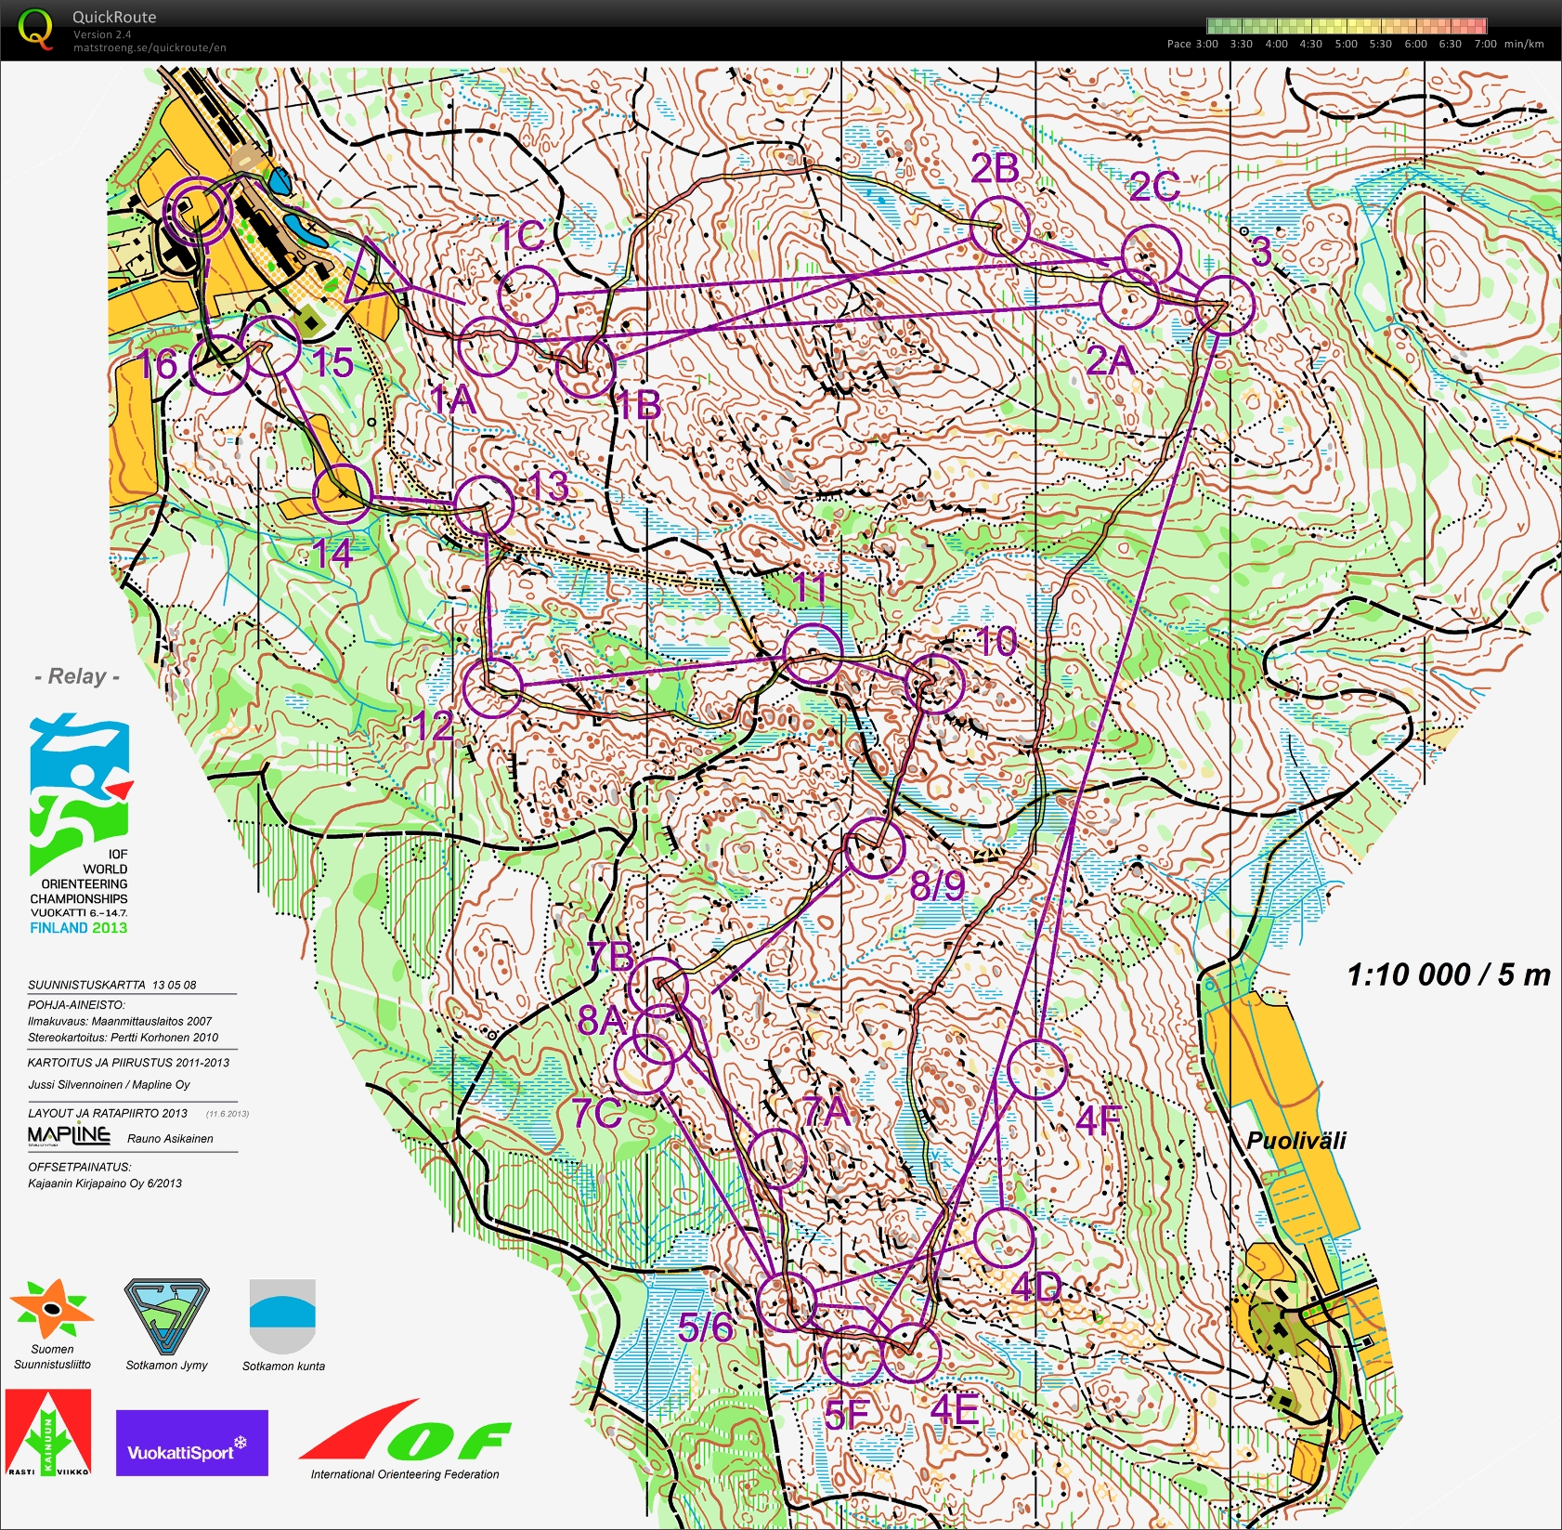The image size is (1562, 1530).
Task: Click the Sotkamon kunta shield logo
Action: pyautogui.click(x=282, y=1316)
